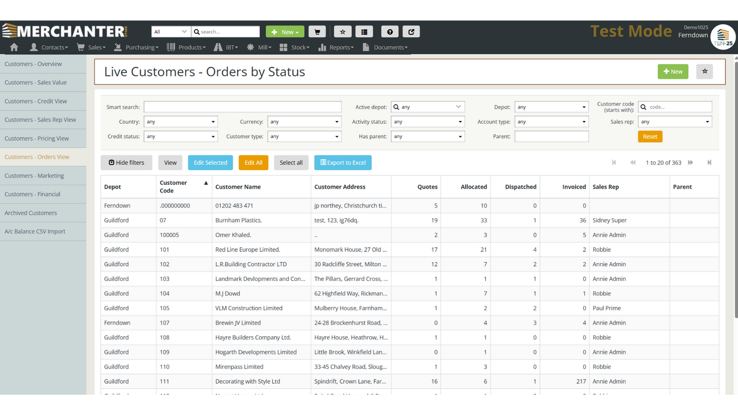Expand the Active depot dropdown
The height and width of the screenshot is (415, 738).
[x=428, y=107]
